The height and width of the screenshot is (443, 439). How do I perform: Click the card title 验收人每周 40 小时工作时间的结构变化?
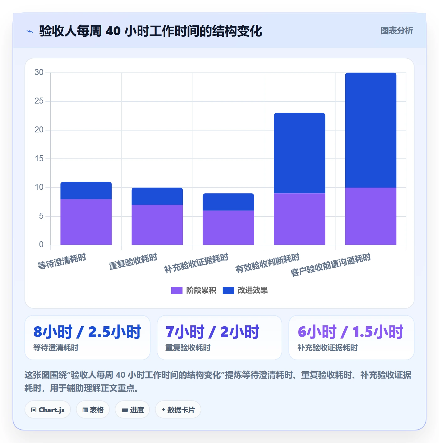click(151, 31)
